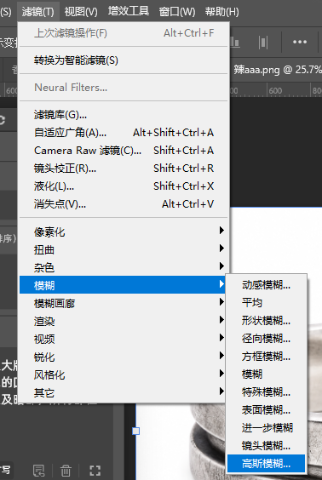This screenshot has height=480, width=322.
Task: Expand the 扭曲 submenu arrow
Action: (221, 249)
